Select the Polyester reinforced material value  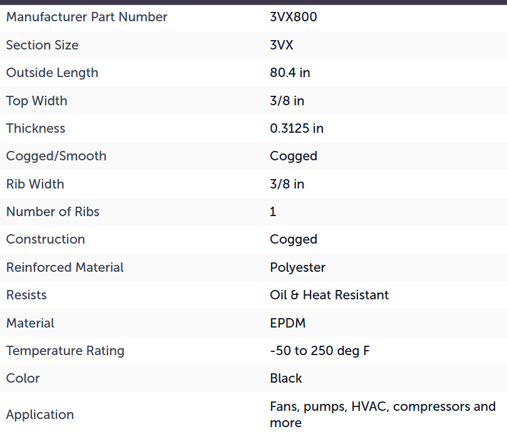(297, 268)
